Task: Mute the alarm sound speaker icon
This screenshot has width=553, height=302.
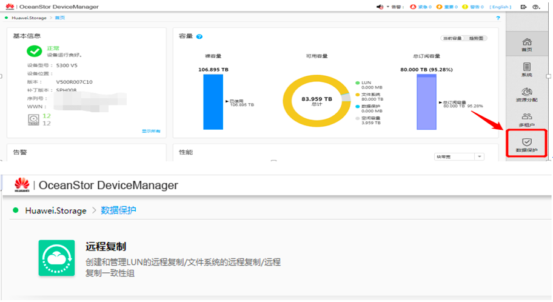Action: click(380, 7)
